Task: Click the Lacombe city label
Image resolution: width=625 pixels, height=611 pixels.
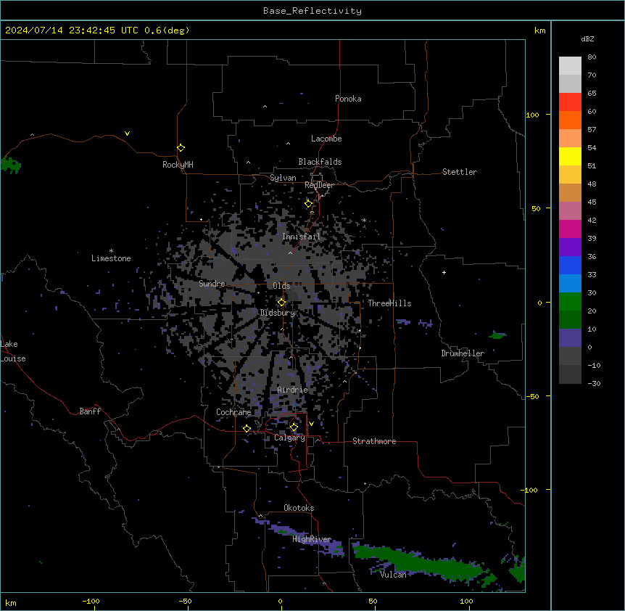Action: (326, 139)
